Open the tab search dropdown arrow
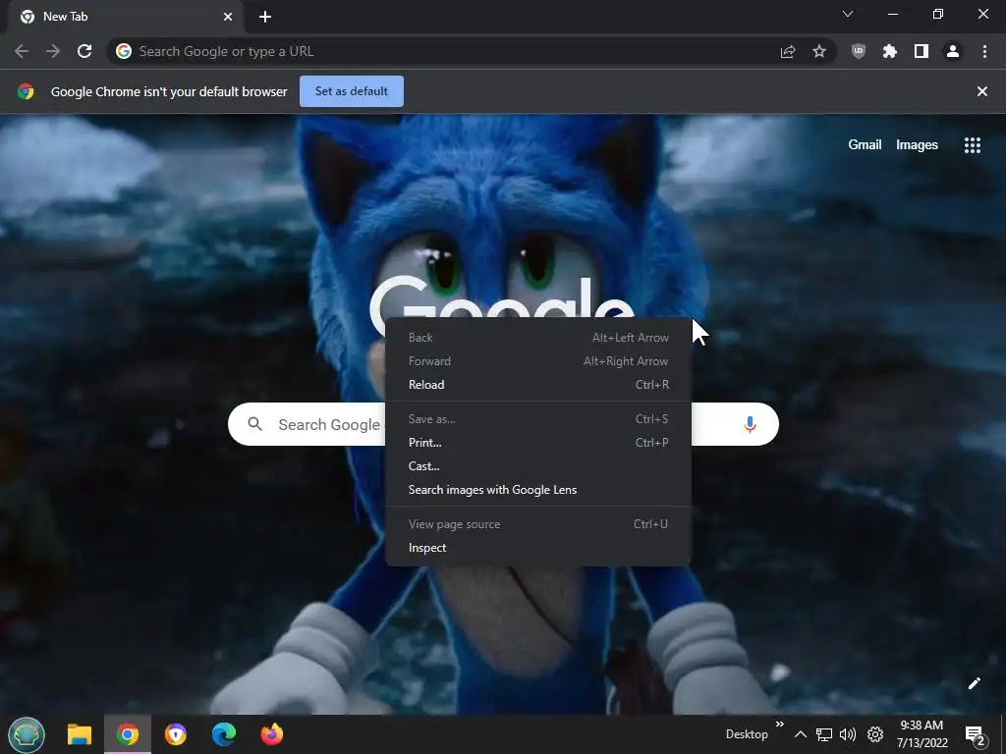Viewport: 1006px width, 754px height. coord(848,14)
